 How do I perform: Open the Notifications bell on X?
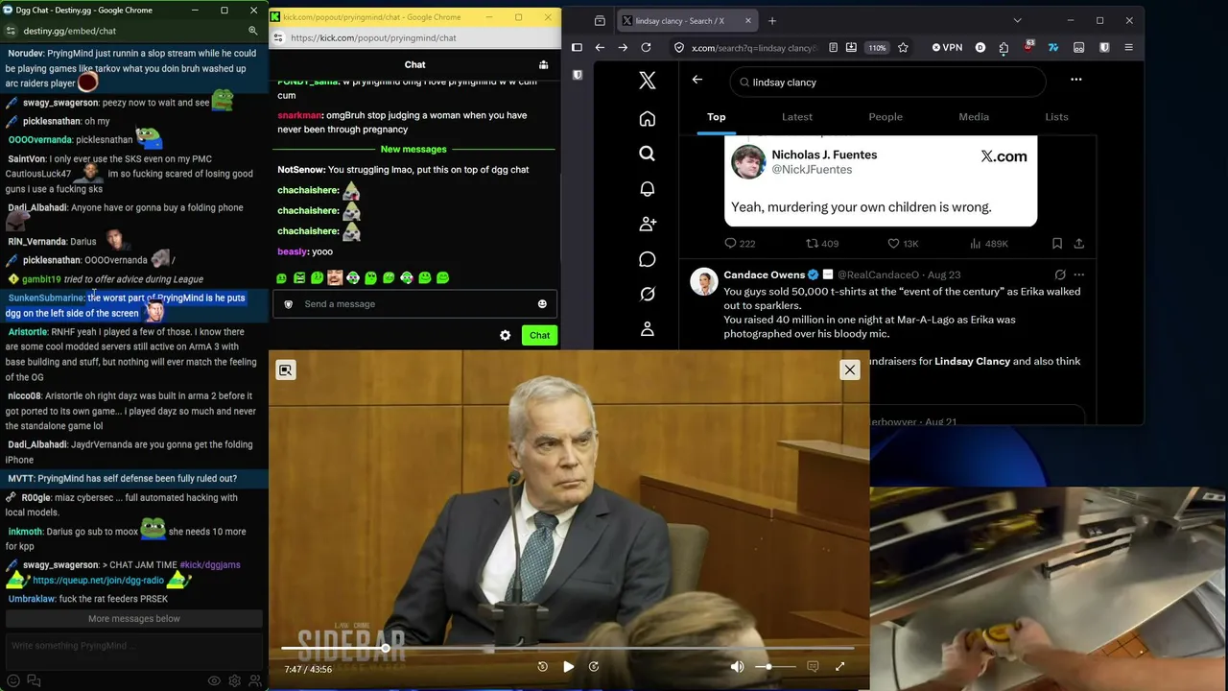pyautogui.click(x=648, y=189)
